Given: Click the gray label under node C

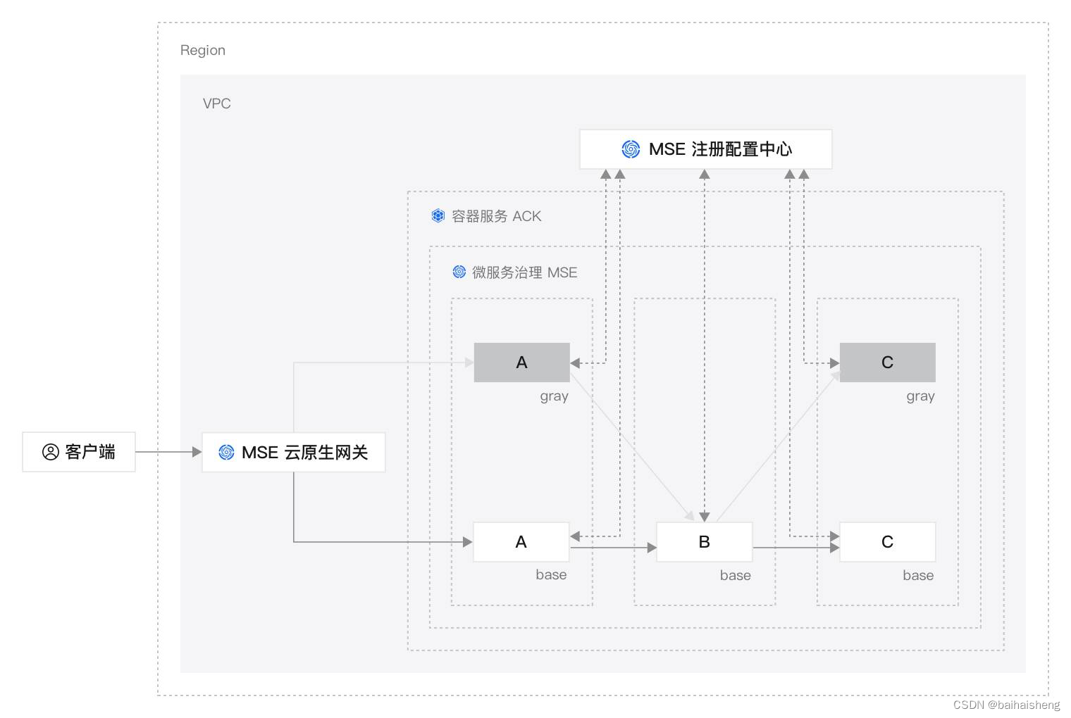Looking at the screenshot, I should (x=920, y=396).
